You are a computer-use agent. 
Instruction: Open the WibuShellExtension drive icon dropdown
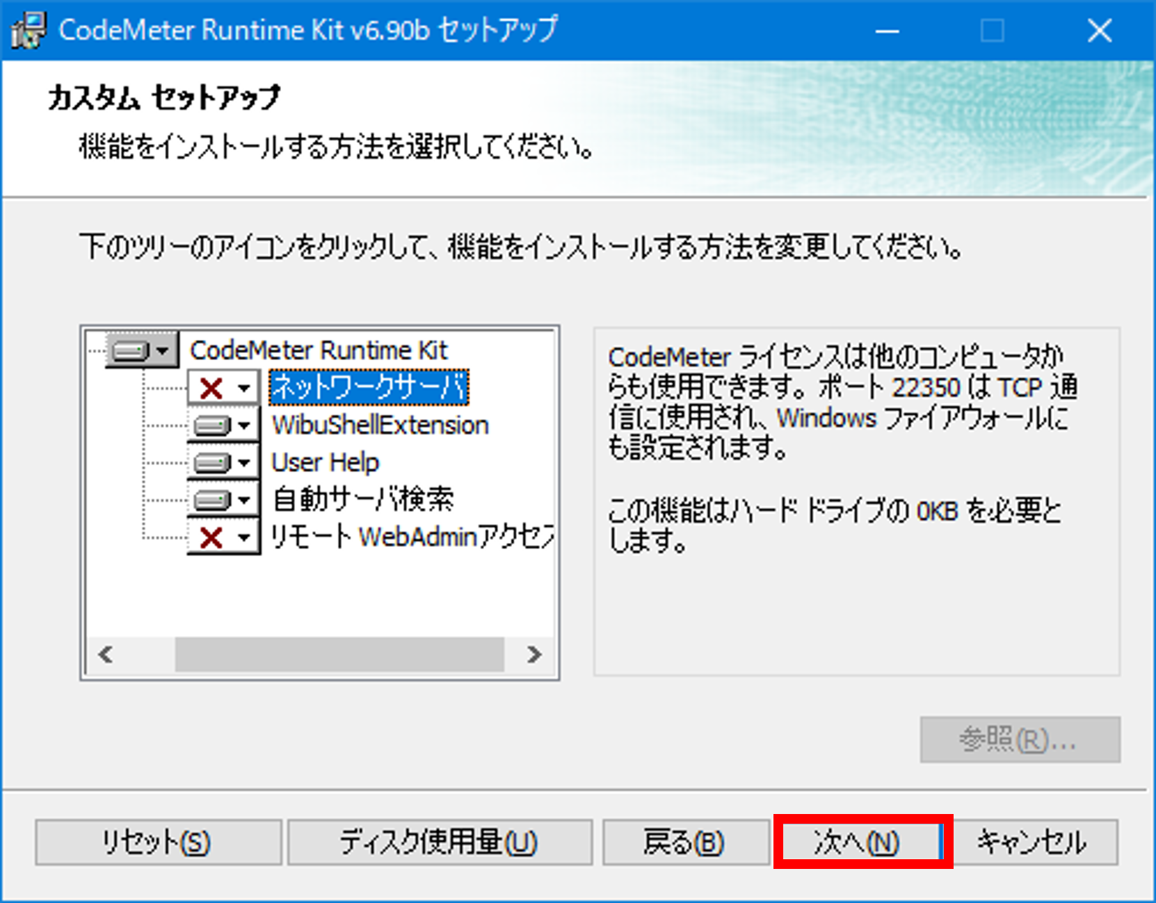pos(243,425)
